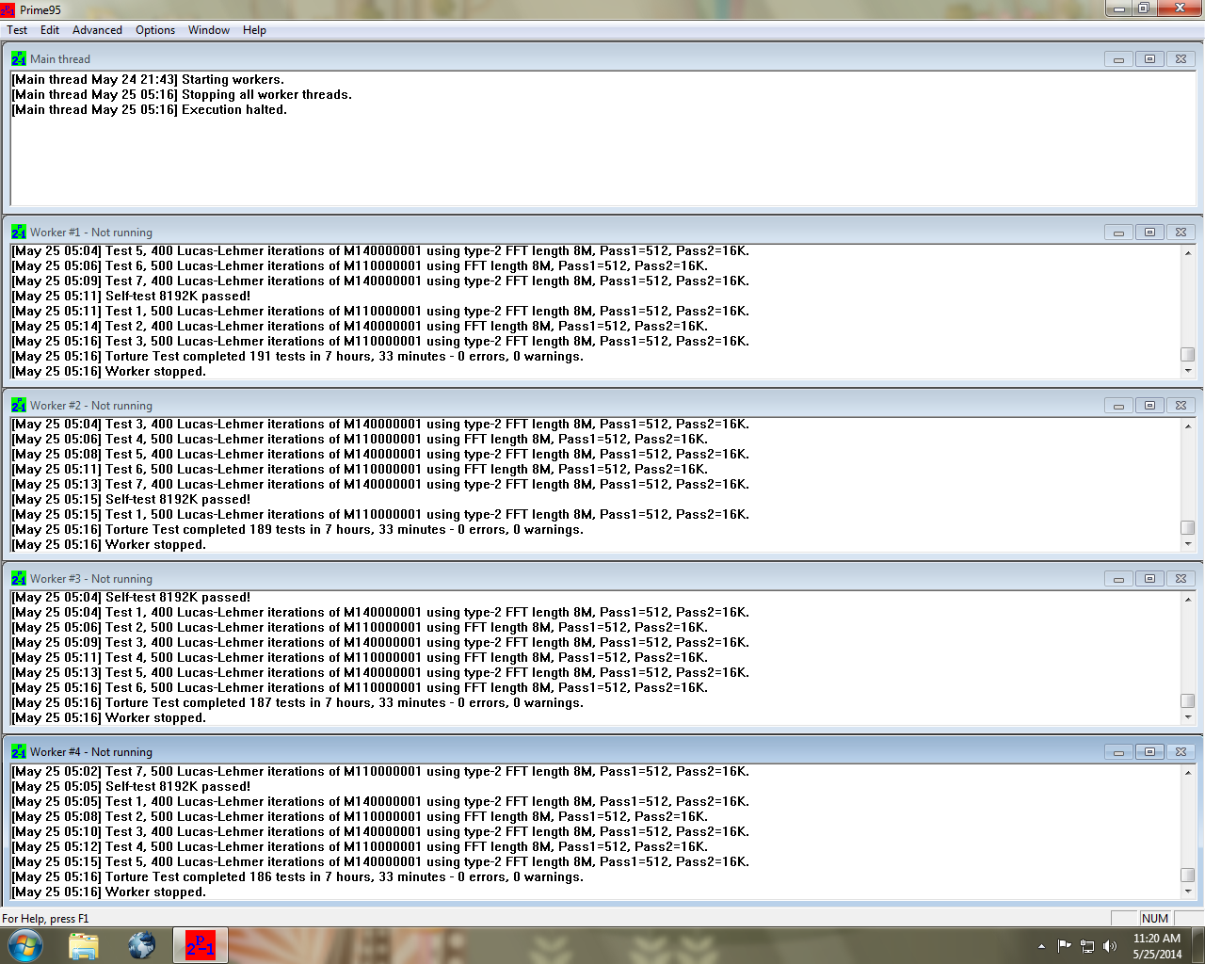Open the Test menu

pyautogui.click(x=17, y=30)
